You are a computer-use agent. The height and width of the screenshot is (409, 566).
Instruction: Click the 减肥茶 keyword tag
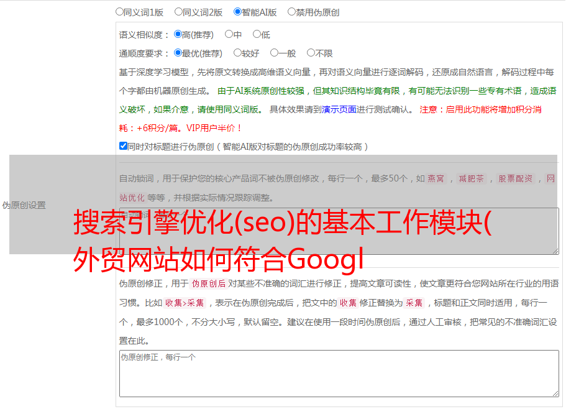(471, 178)
